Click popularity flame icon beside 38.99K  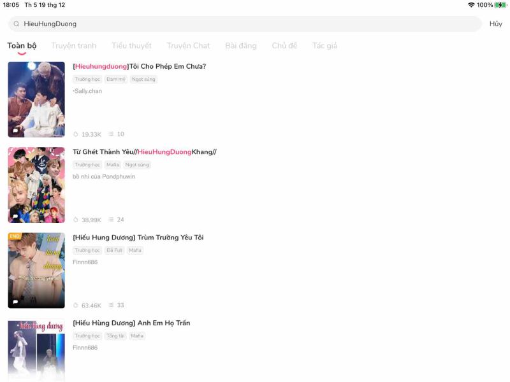click(x=76, y=220)
